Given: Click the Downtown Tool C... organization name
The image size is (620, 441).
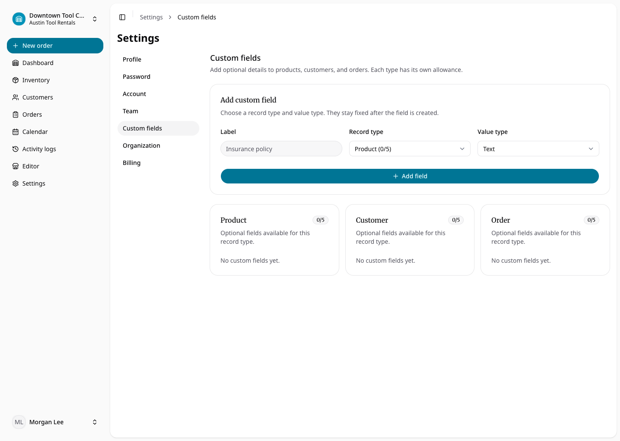Looking at the screenshot, I should coord(57,16).
